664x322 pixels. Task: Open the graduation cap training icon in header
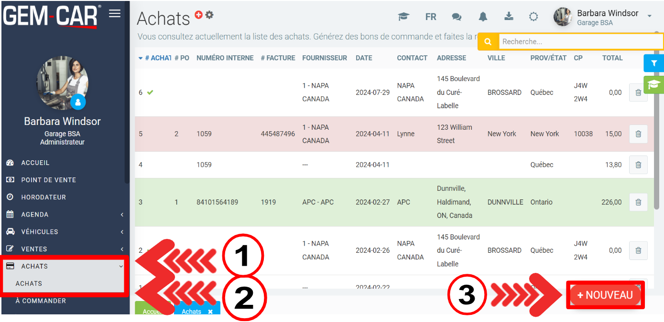[x=404, y=17]
